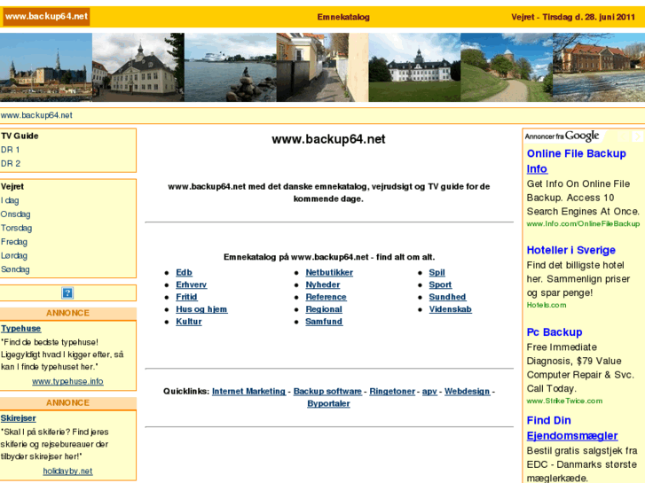Screen dimensions: 645x483
Task: Open Emnekatalog in top bar
Action: click(343, 17)
